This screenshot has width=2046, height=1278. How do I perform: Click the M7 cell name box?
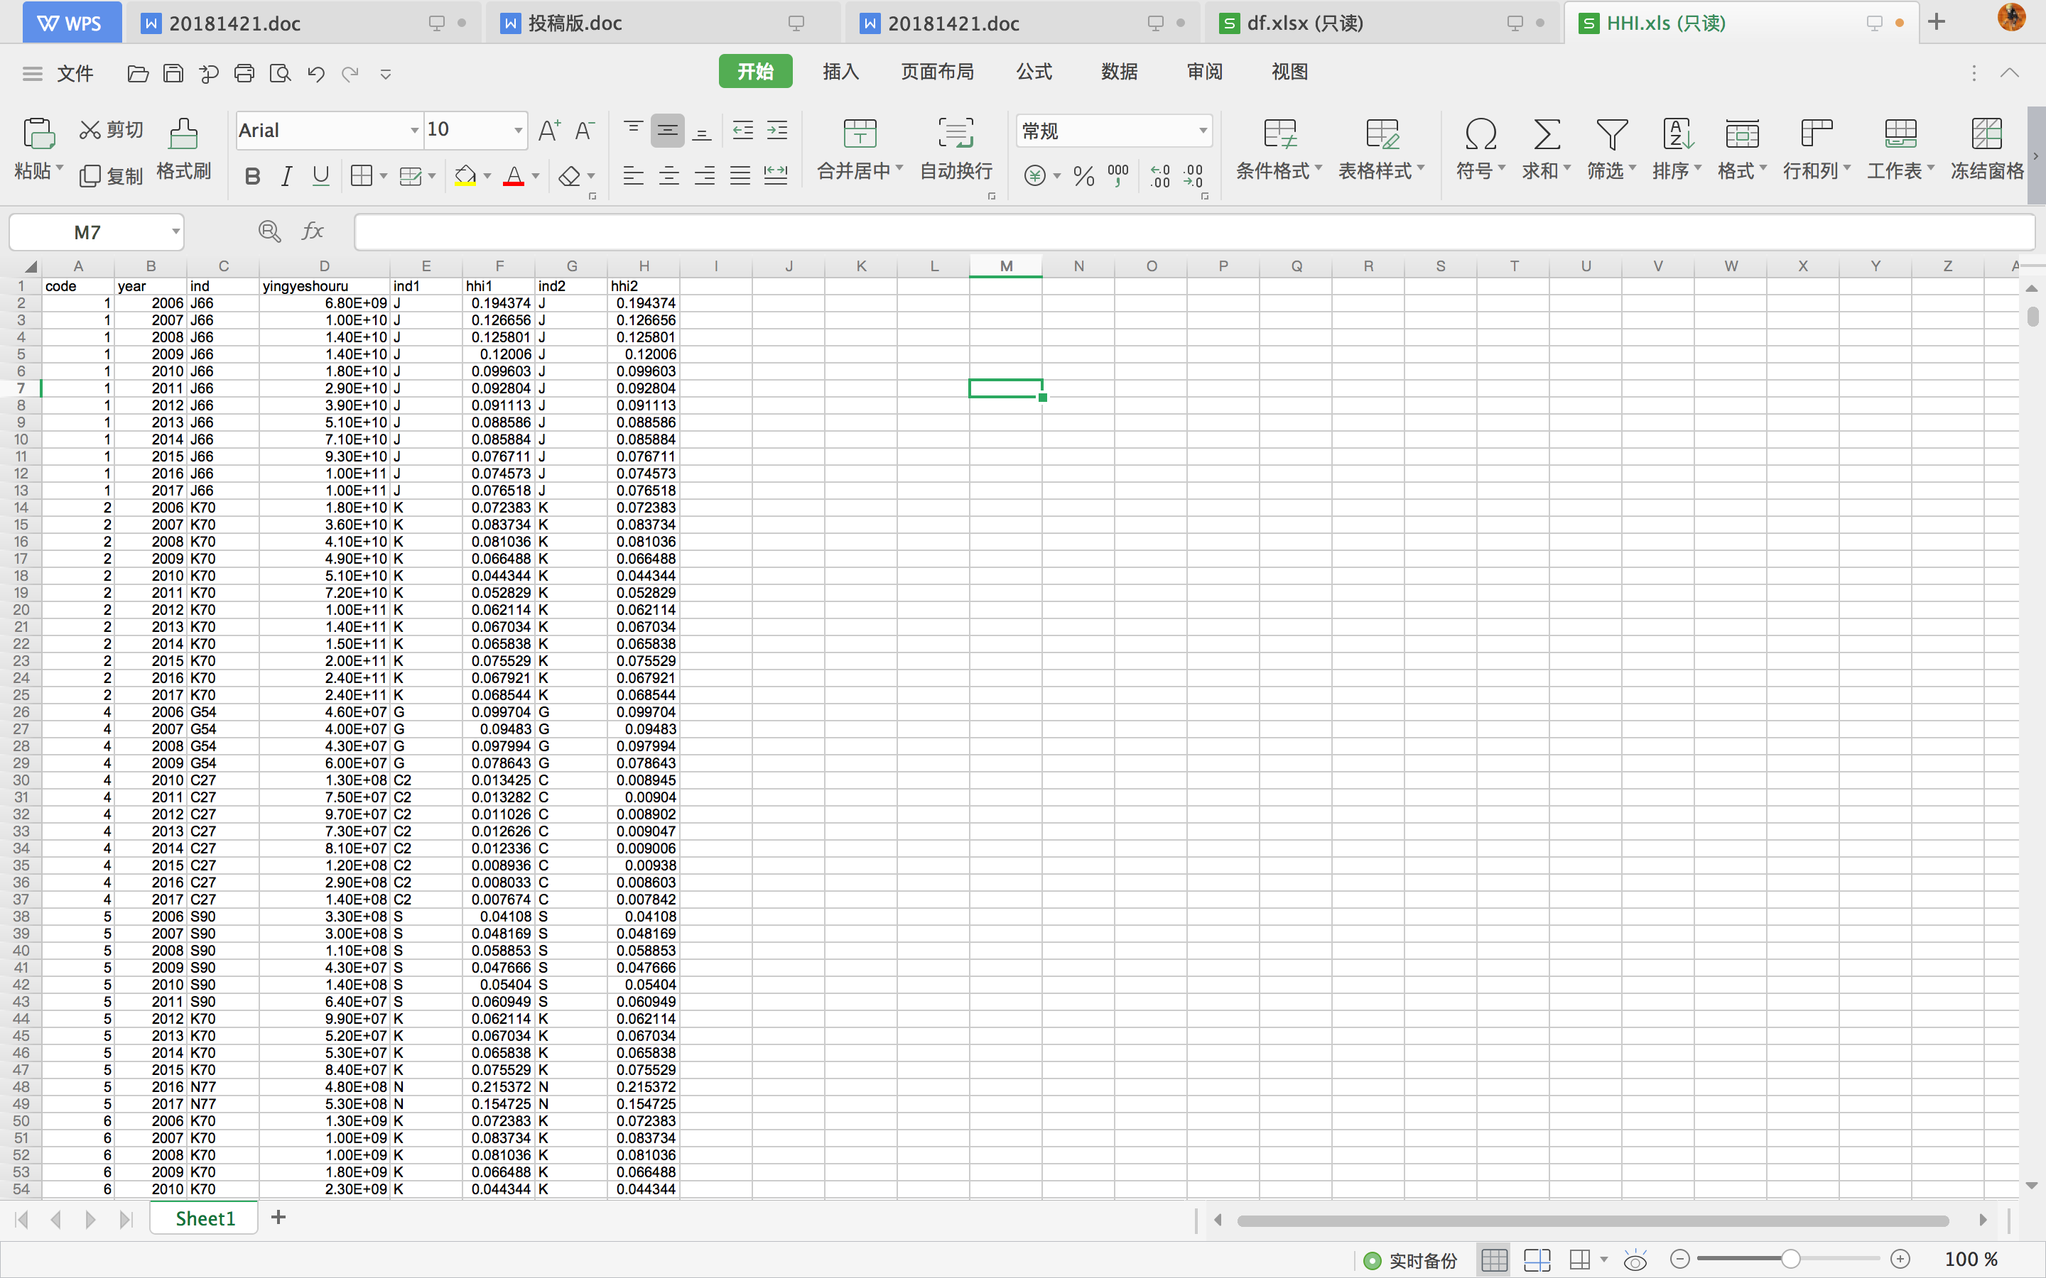coord(87,231)
